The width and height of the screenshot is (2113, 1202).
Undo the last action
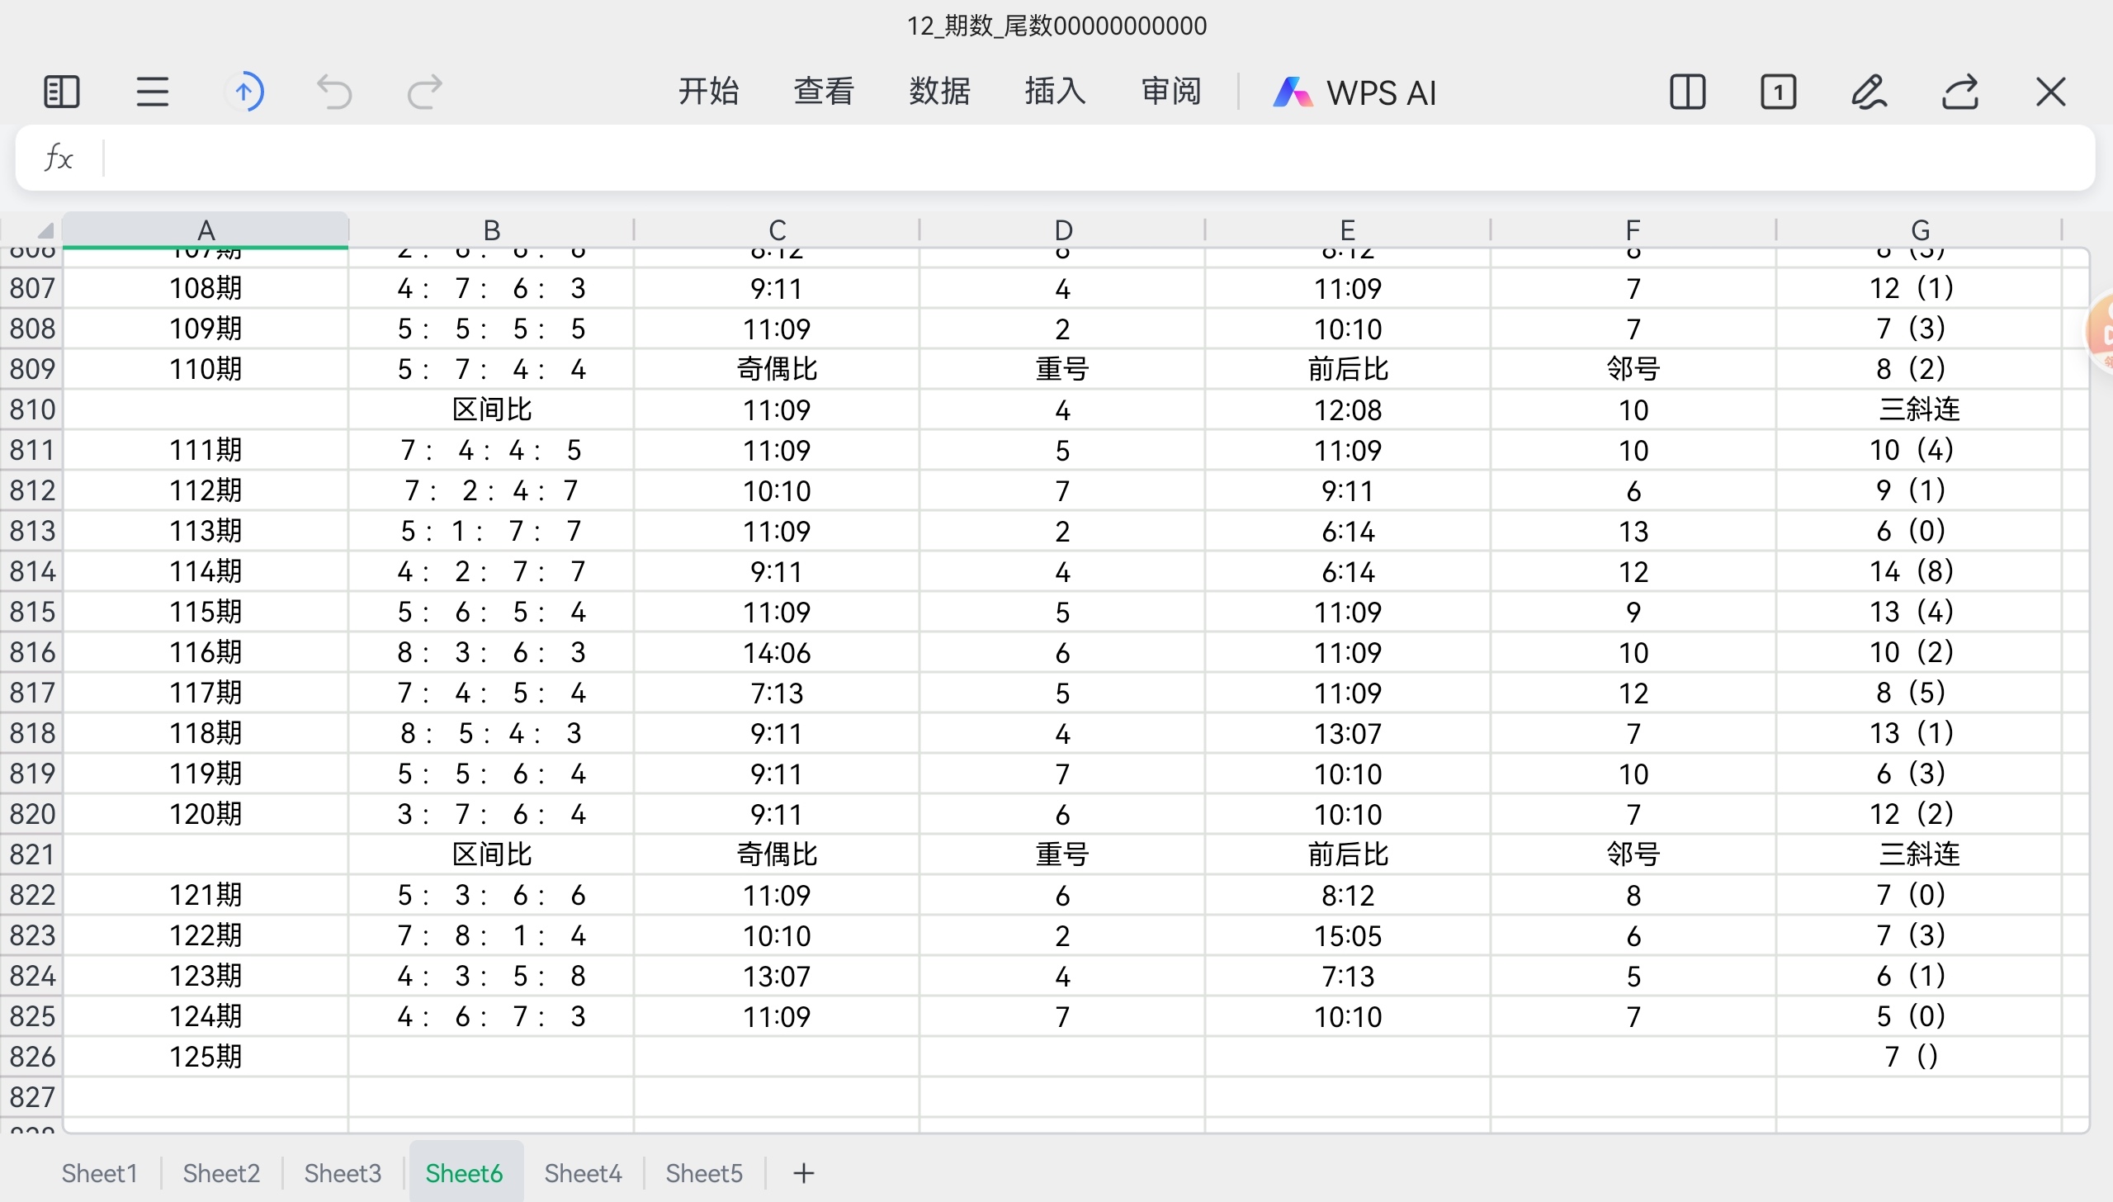(x=334, y=92)
